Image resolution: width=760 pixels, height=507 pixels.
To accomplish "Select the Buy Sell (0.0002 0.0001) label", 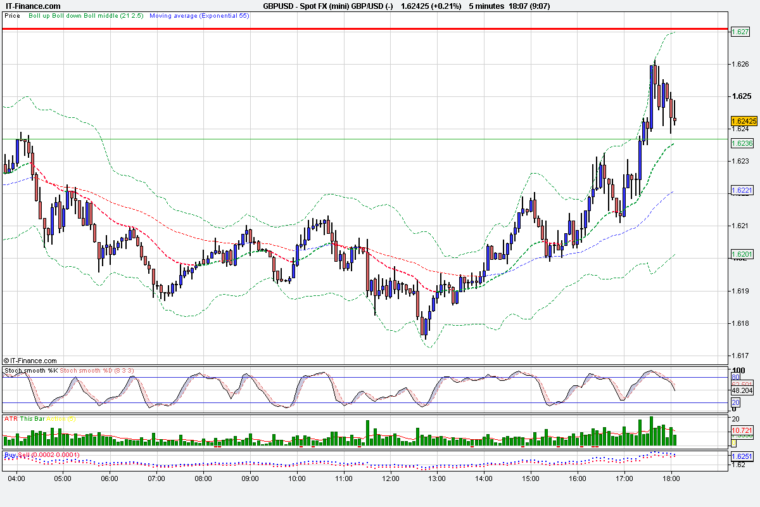I will [x=42, y=455].
